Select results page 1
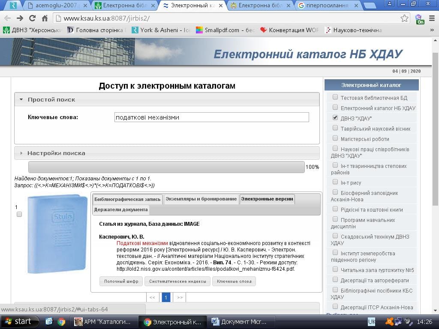 click(x=166, y=297)
